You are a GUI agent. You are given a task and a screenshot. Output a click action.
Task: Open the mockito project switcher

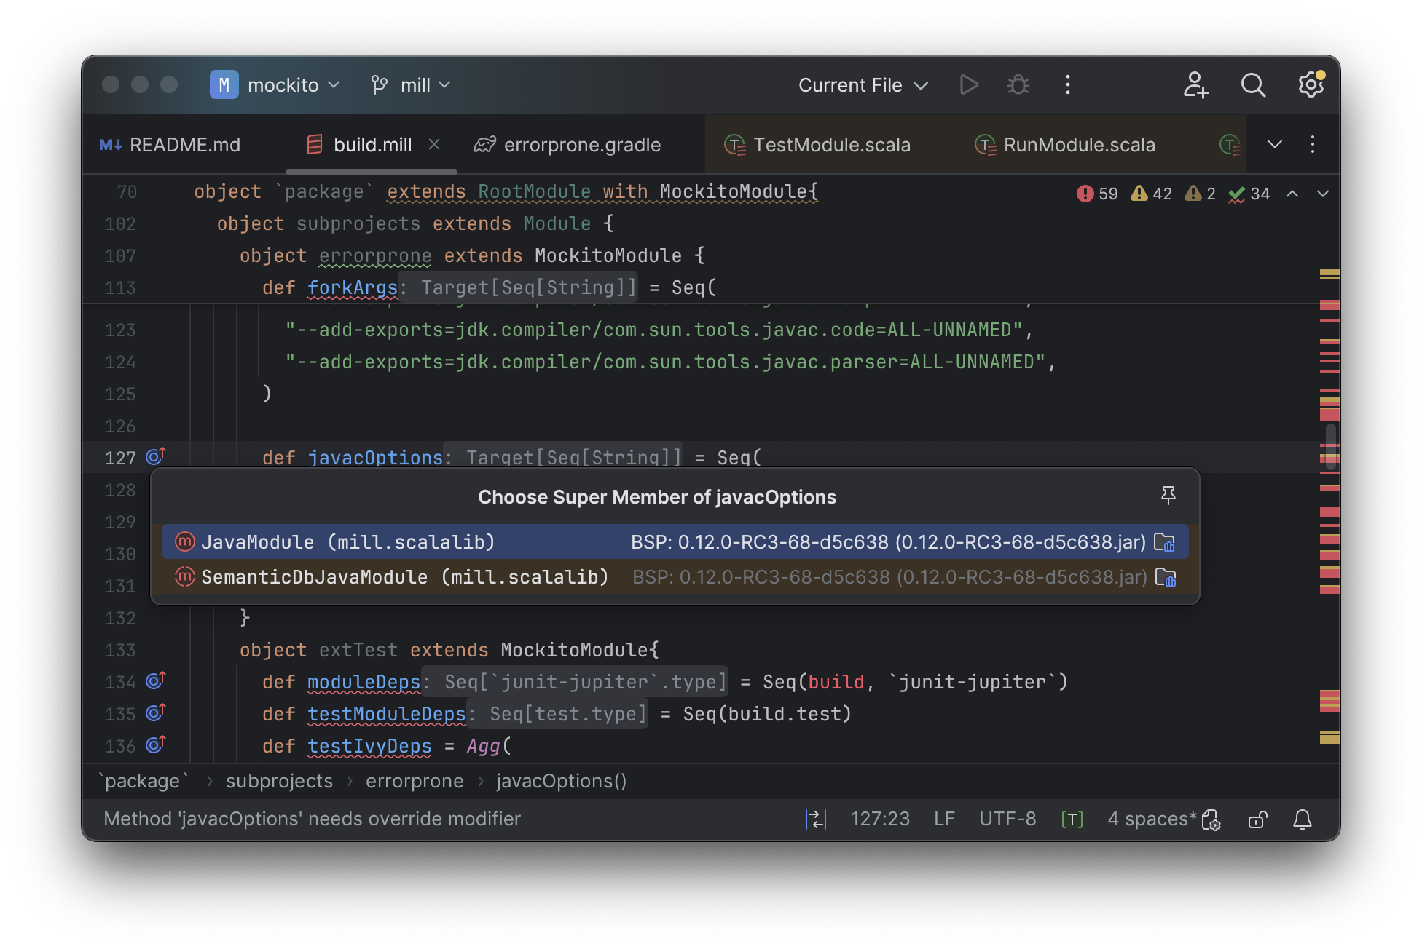click(x=277, y=84)
